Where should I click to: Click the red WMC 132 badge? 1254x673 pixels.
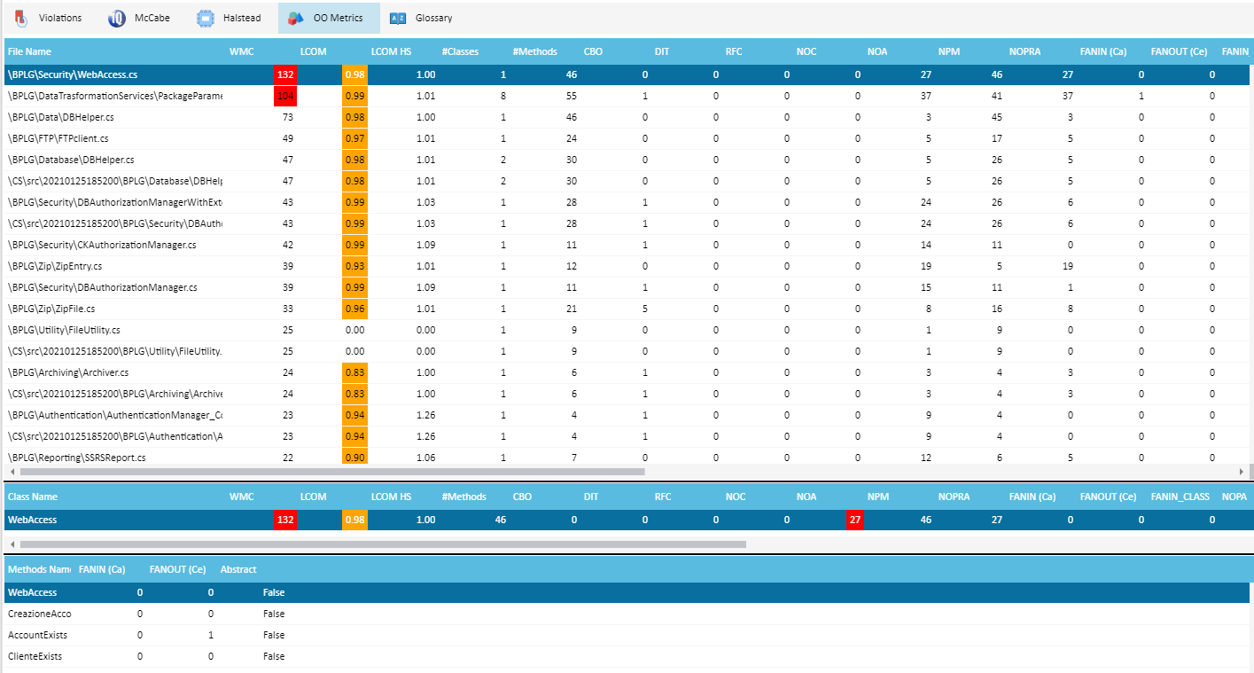click(284, 75)
